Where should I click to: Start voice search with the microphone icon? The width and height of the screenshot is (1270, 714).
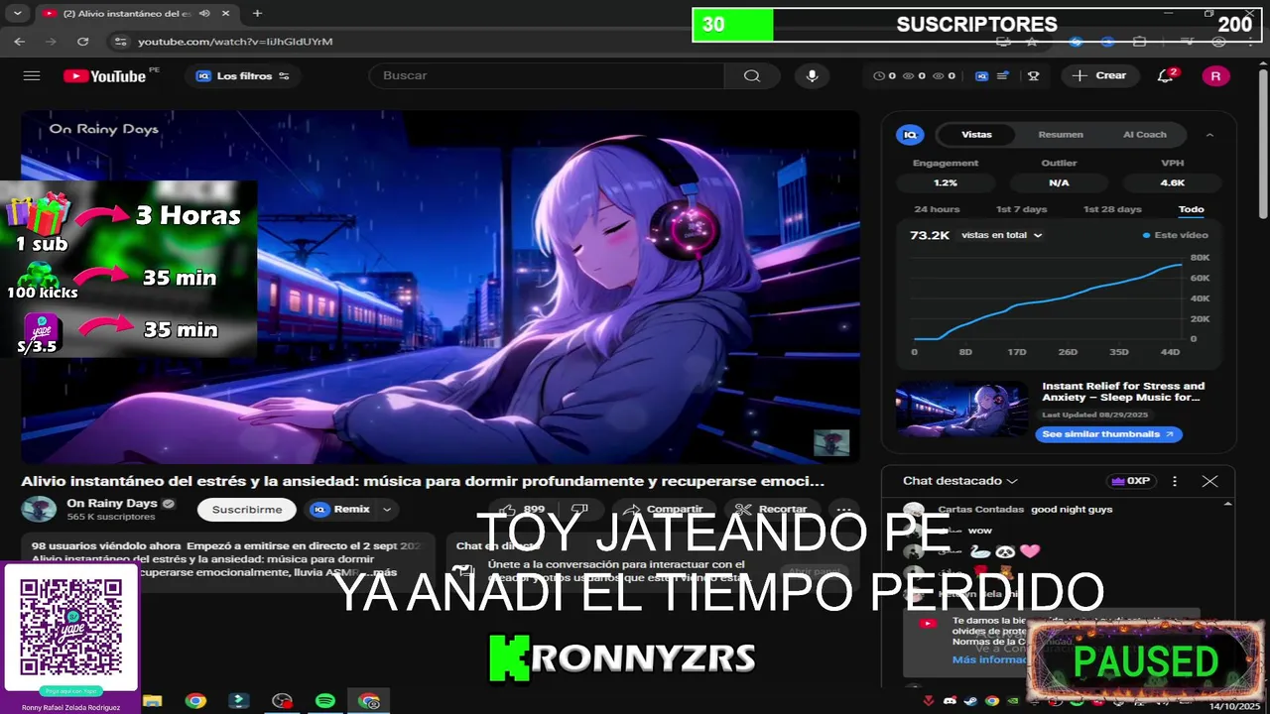(813, 76)
